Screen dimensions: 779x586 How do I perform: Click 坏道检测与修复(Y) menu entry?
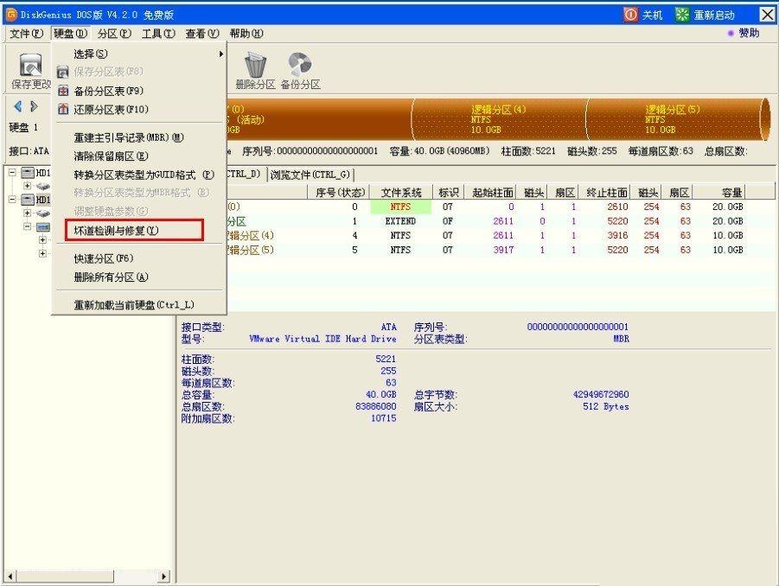coord(134,231)
